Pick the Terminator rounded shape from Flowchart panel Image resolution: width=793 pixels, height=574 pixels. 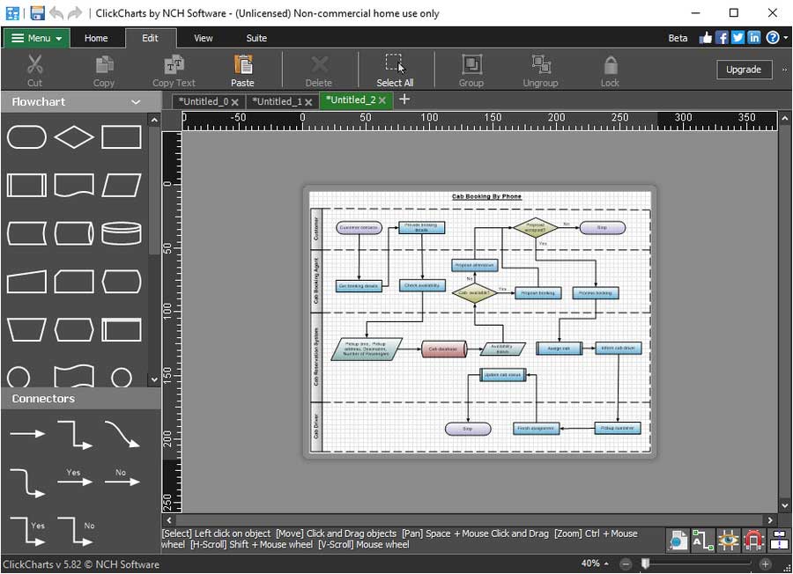(26, 137)
